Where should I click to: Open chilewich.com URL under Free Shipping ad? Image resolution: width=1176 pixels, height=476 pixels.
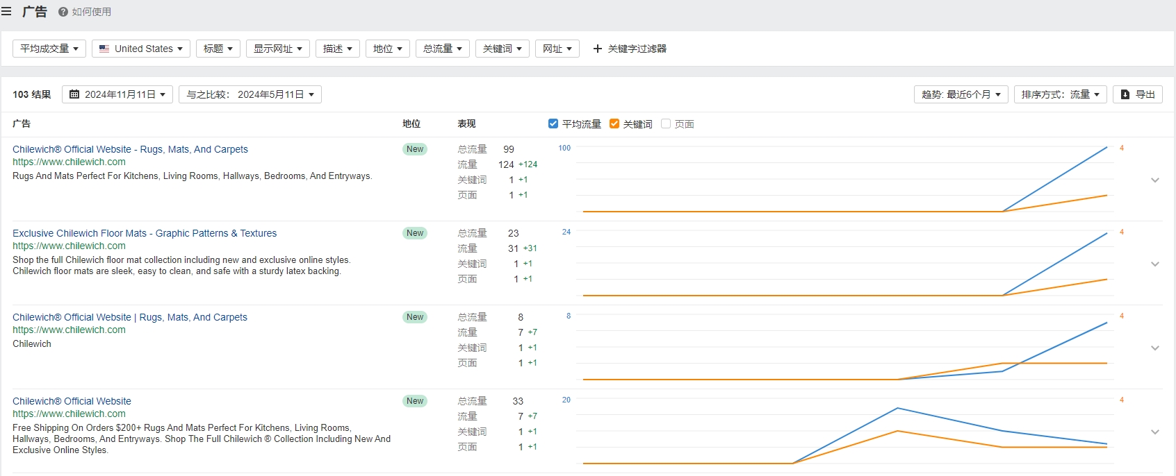click(x=69, y=414)
